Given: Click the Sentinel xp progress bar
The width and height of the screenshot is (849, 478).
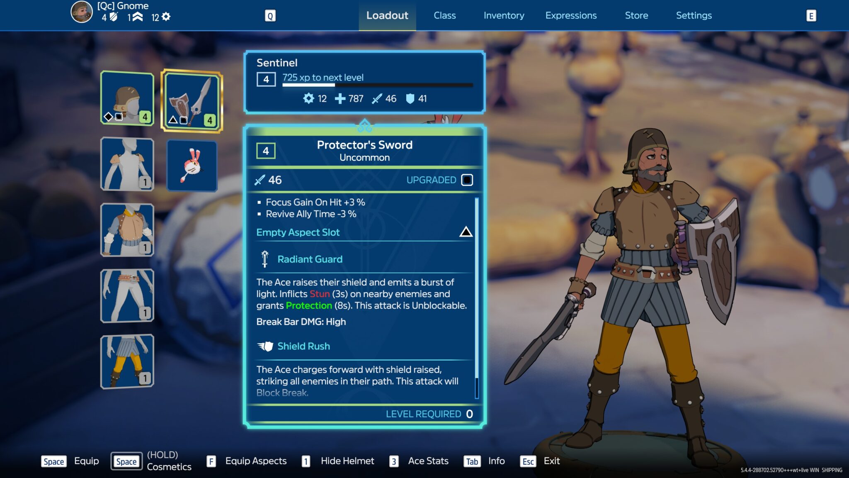Looking at the screenshot, I should (x=377, y=85).
